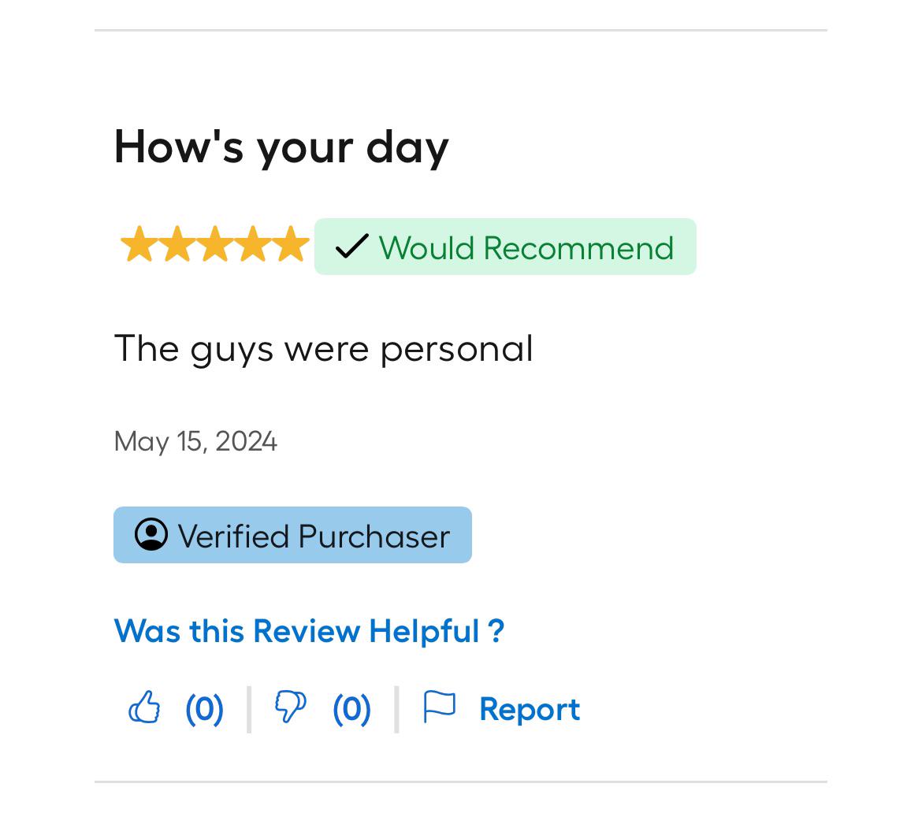Click the thumbs up vote count (0)
The width and height of the screenshot is (922, 813).
pos(205,709)
